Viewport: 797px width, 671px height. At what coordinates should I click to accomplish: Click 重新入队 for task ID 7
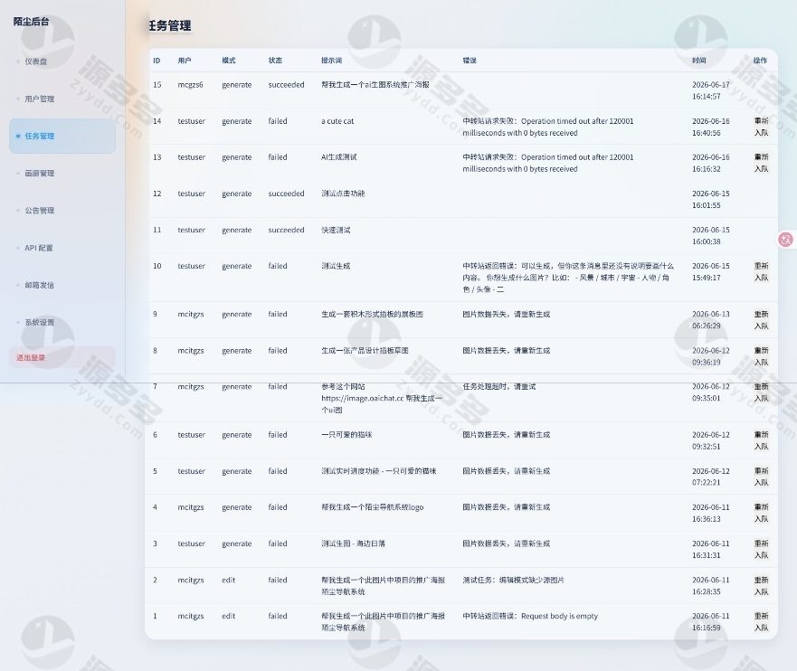click(761, 392)
